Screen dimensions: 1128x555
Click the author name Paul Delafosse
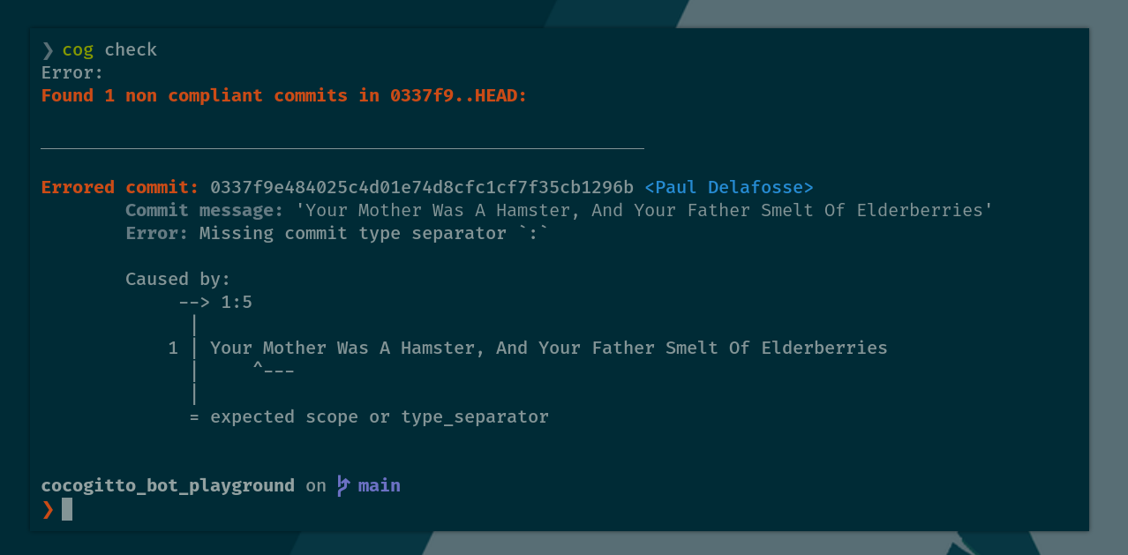(x=728, y=187)
